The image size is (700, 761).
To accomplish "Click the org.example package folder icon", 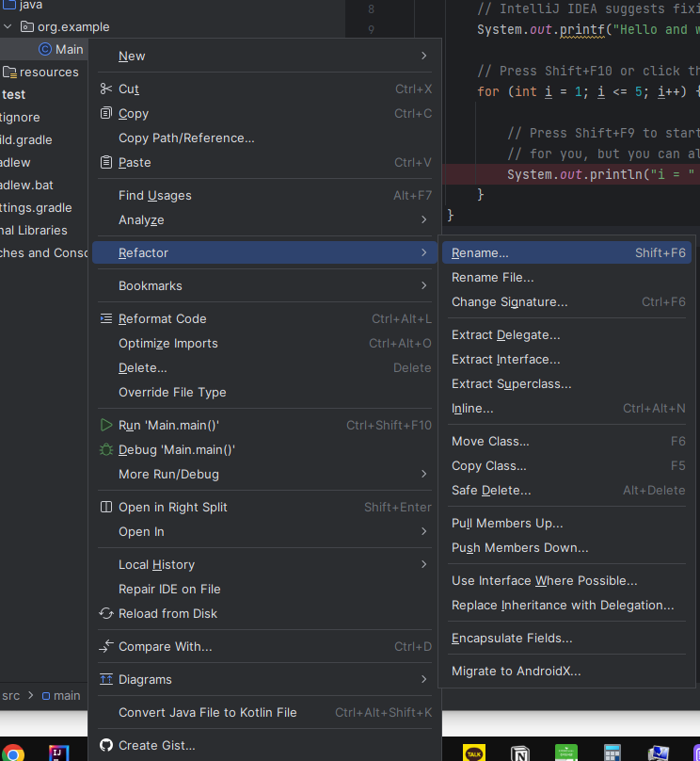I will point(27,26).
